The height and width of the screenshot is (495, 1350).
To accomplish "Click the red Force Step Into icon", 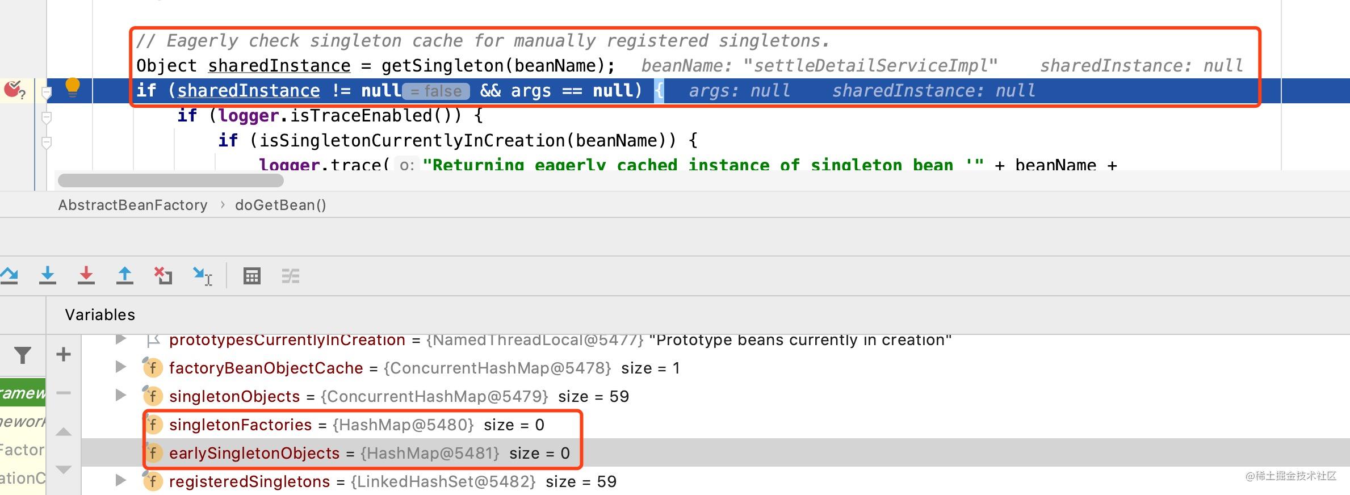I will coord(86,275).
